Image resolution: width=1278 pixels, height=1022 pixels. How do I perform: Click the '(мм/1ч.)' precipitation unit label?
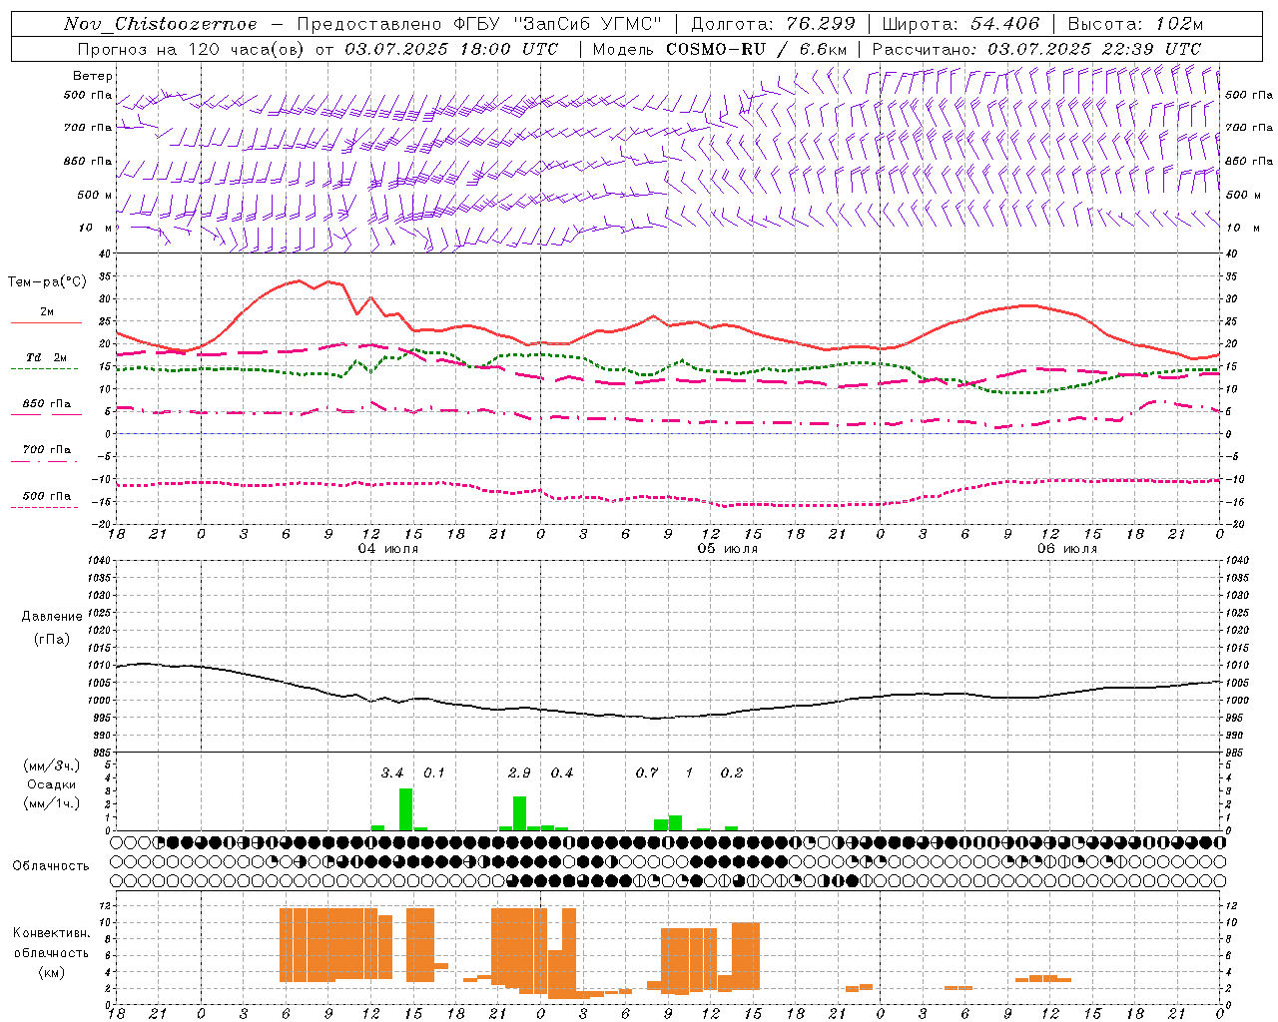point(52,803)
